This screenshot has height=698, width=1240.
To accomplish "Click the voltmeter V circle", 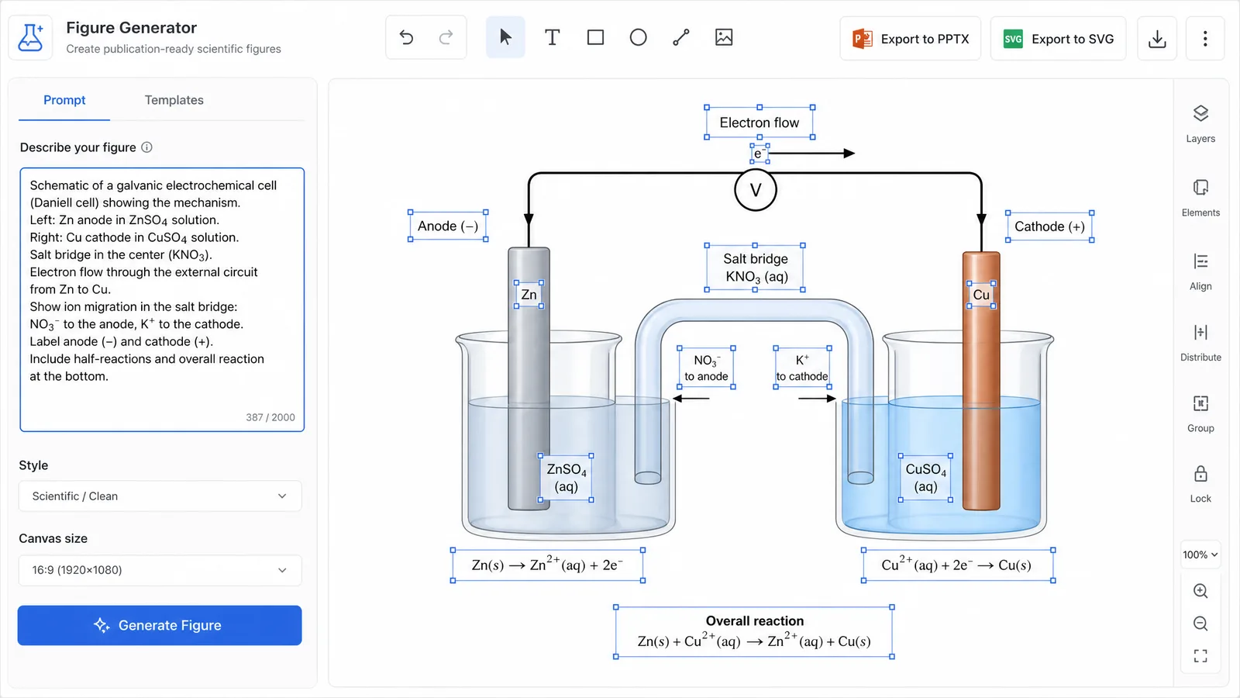I will 756,190.
